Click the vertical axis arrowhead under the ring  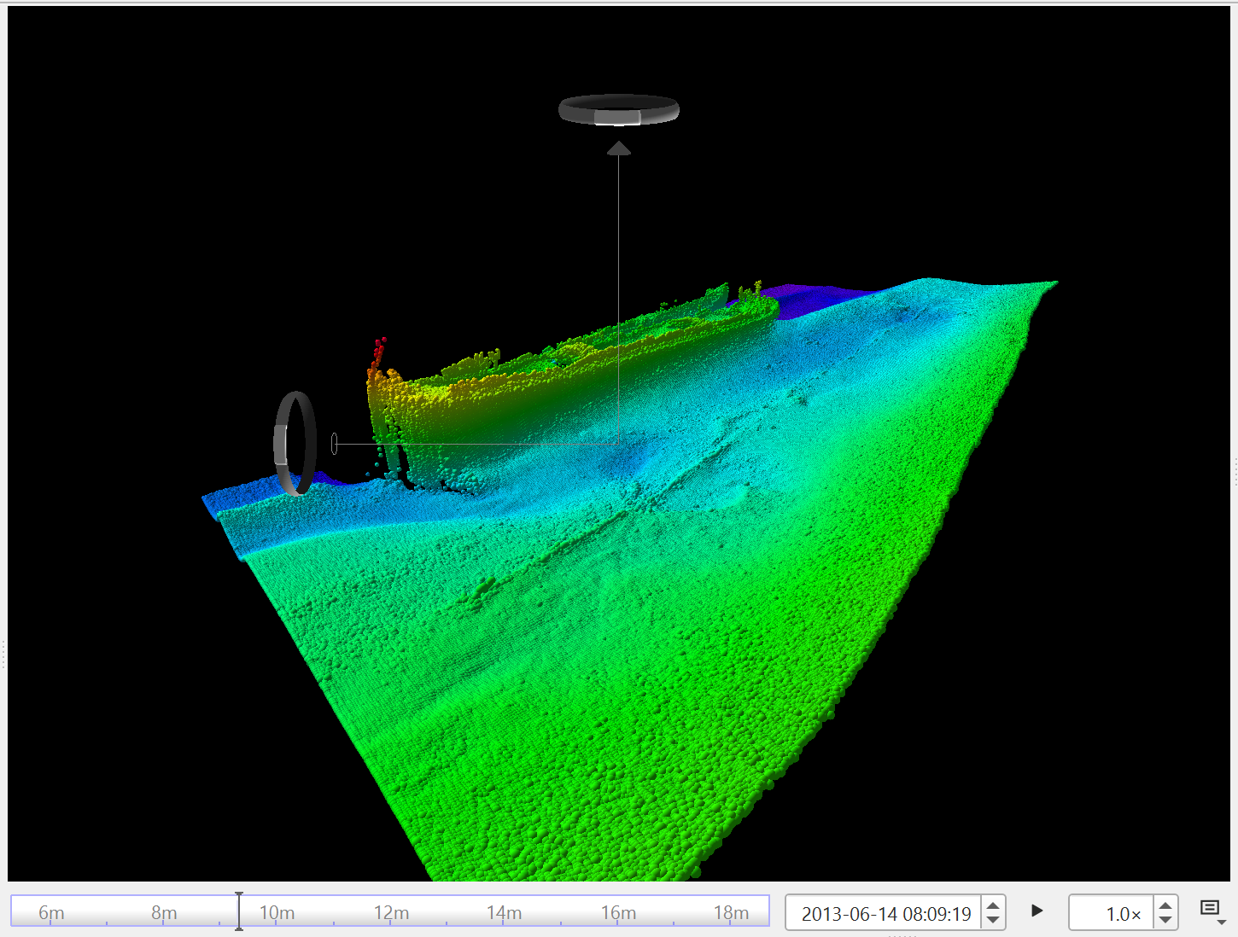point(619,149)
